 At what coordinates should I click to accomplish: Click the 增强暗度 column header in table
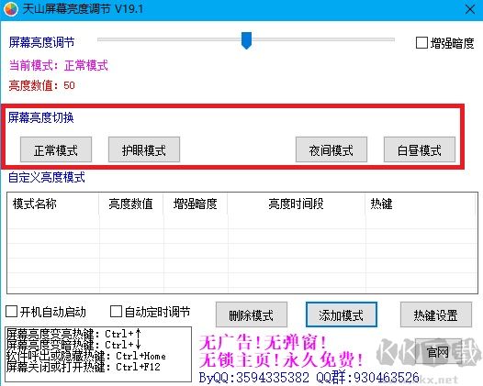coord(196,204)
